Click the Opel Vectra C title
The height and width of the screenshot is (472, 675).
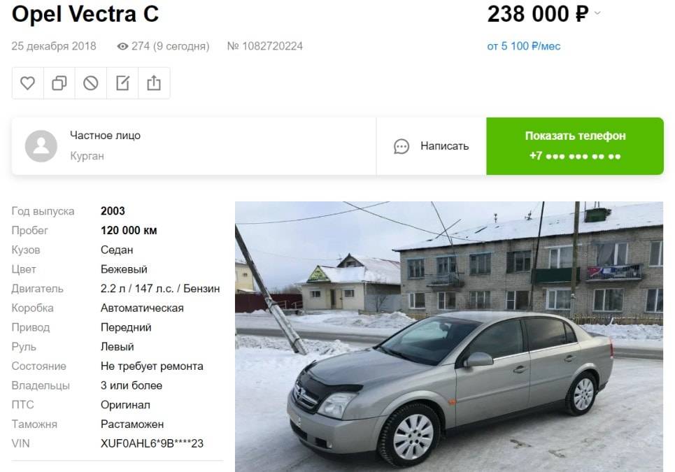pyautogui.click(x=85, y=14)
